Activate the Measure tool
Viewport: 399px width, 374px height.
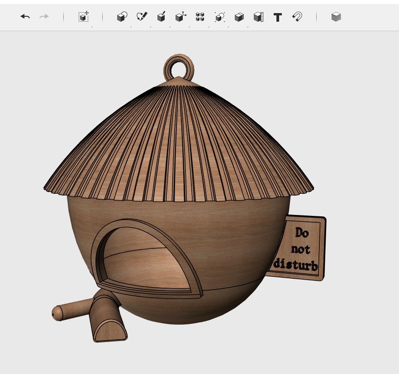(x=259, y=17)
